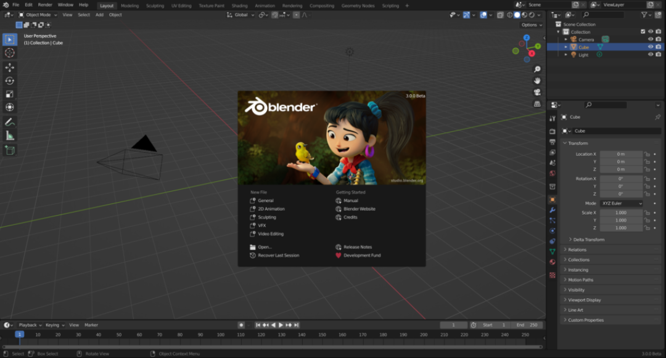Open Modifier properties wrench icon
This screenshot has width=666, height=358.
(x=552, y=210)
